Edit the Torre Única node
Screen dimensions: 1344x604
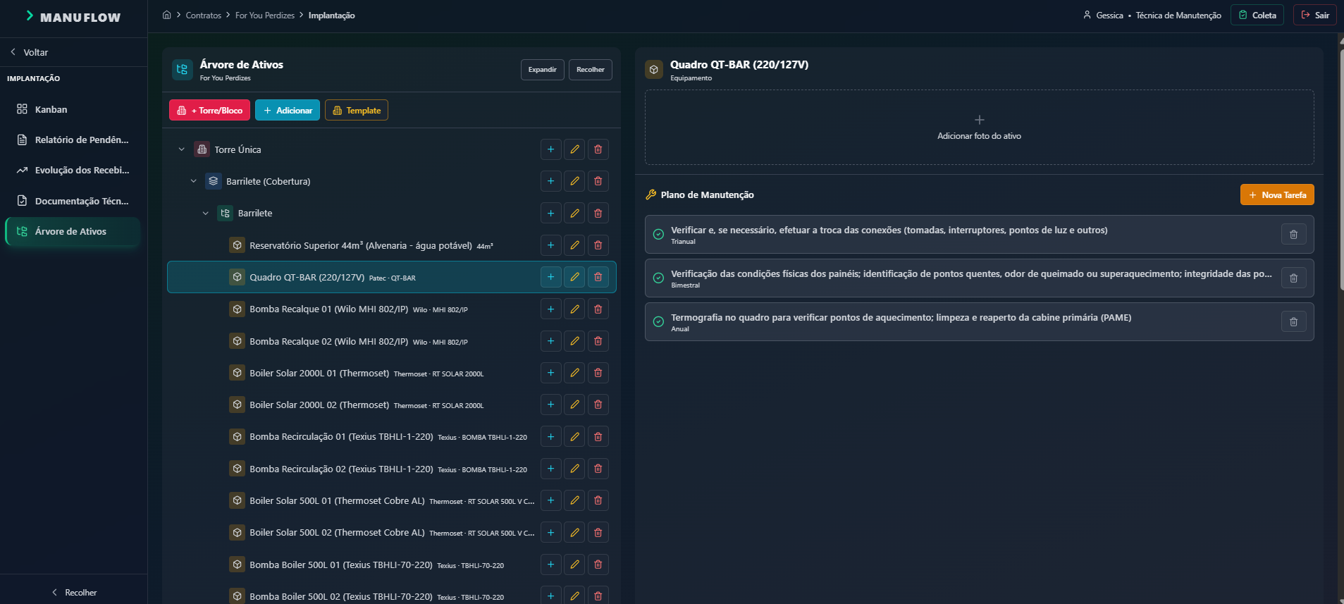(574, 149)
